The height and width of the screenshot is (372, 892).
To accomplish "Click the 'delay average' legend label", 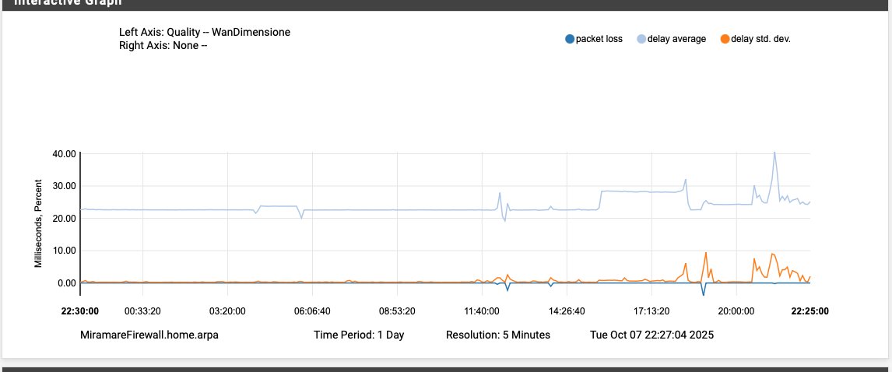I will (x=676, y=39).
